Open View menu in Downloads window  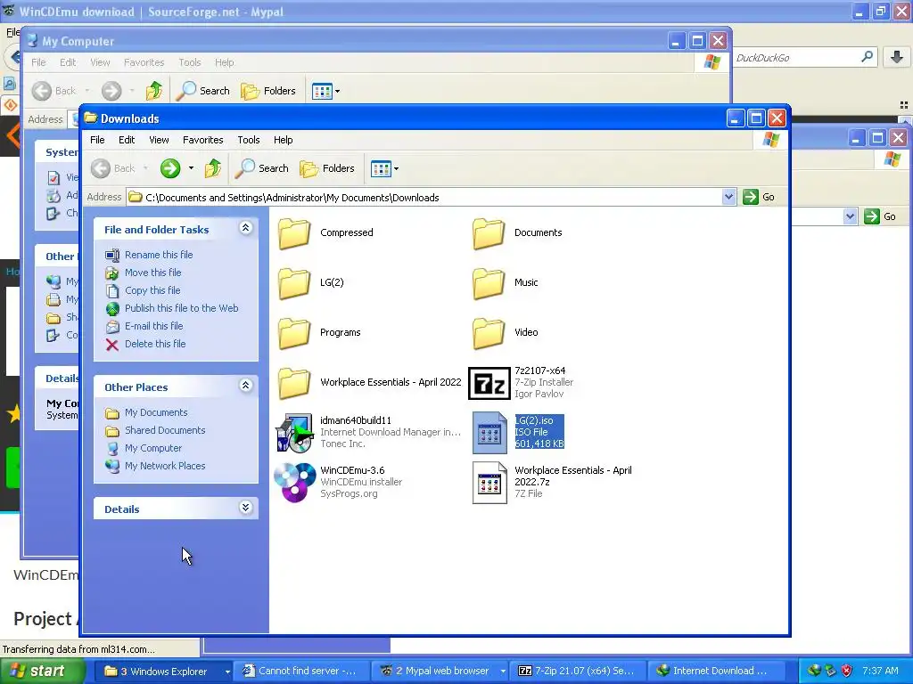point(159,140)
